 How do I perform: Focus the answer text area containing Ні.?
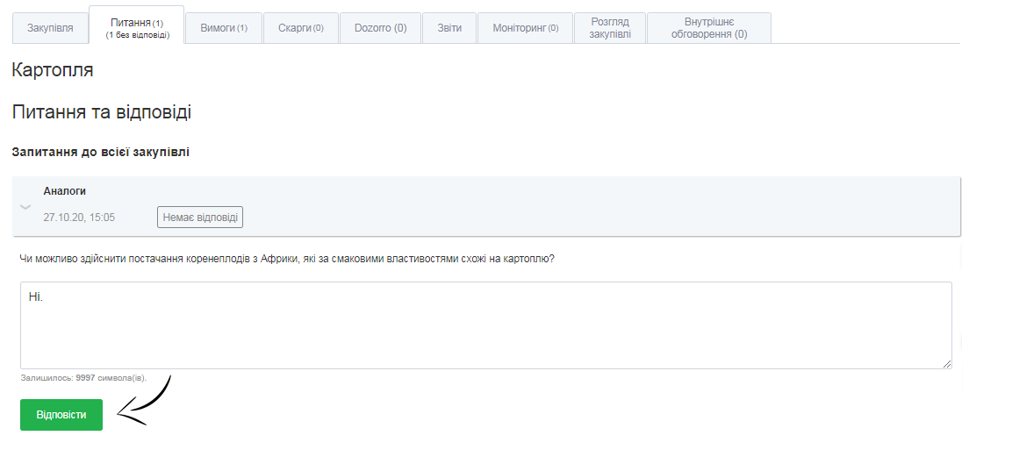point(485,325)
